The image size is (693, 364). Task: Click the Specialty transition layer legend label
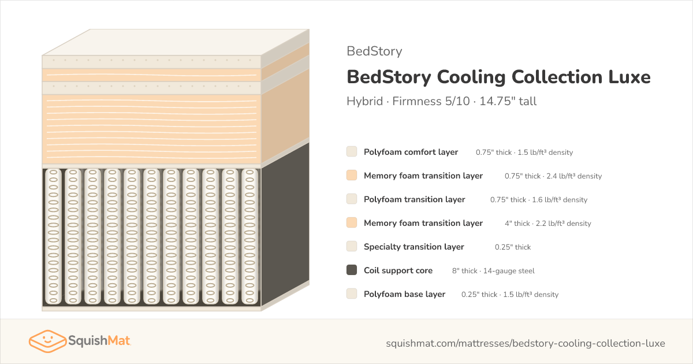(414, 247)
